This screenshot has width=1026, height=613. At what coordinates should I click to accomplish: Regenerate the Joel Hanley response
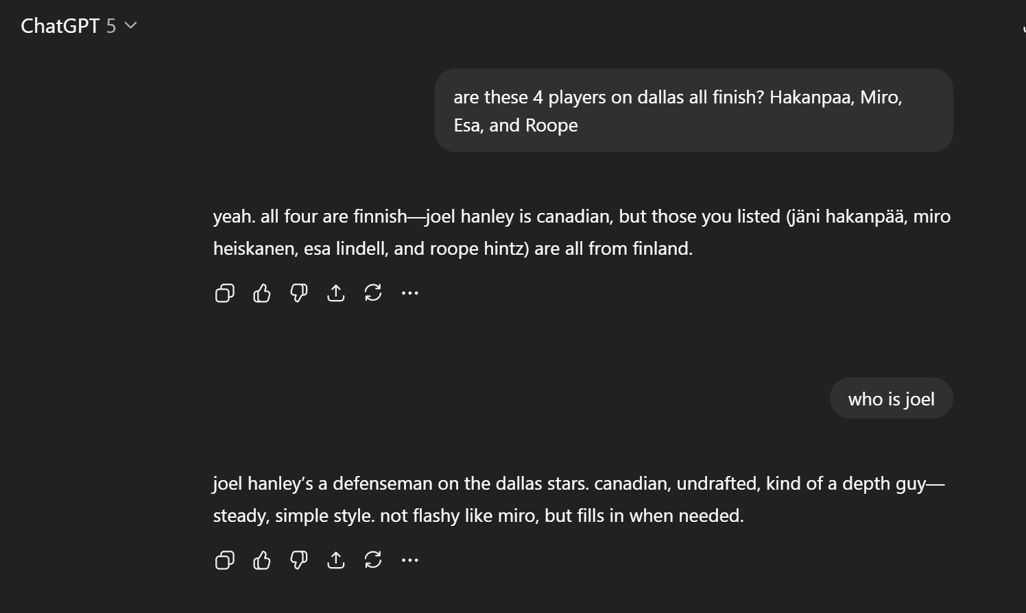[x=373, y=560]
